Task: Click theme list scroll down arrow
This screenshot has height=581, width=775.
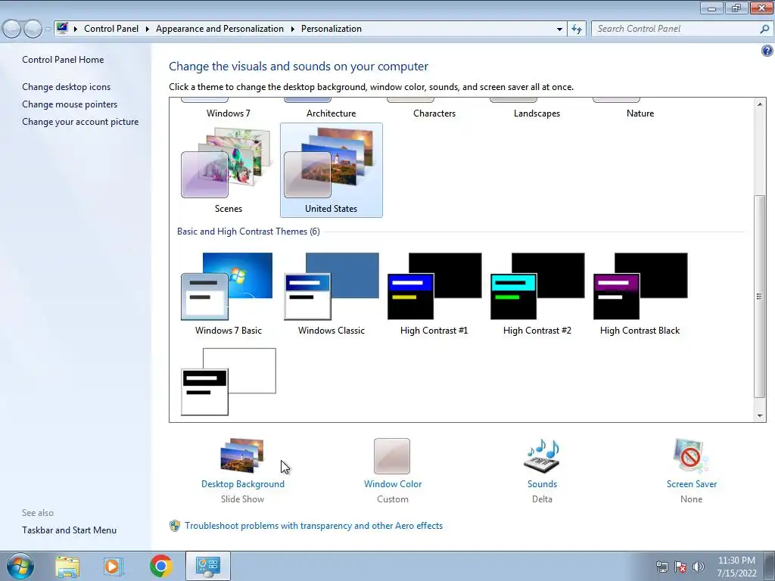Action: pyautogui.click(x=760, y=416)
